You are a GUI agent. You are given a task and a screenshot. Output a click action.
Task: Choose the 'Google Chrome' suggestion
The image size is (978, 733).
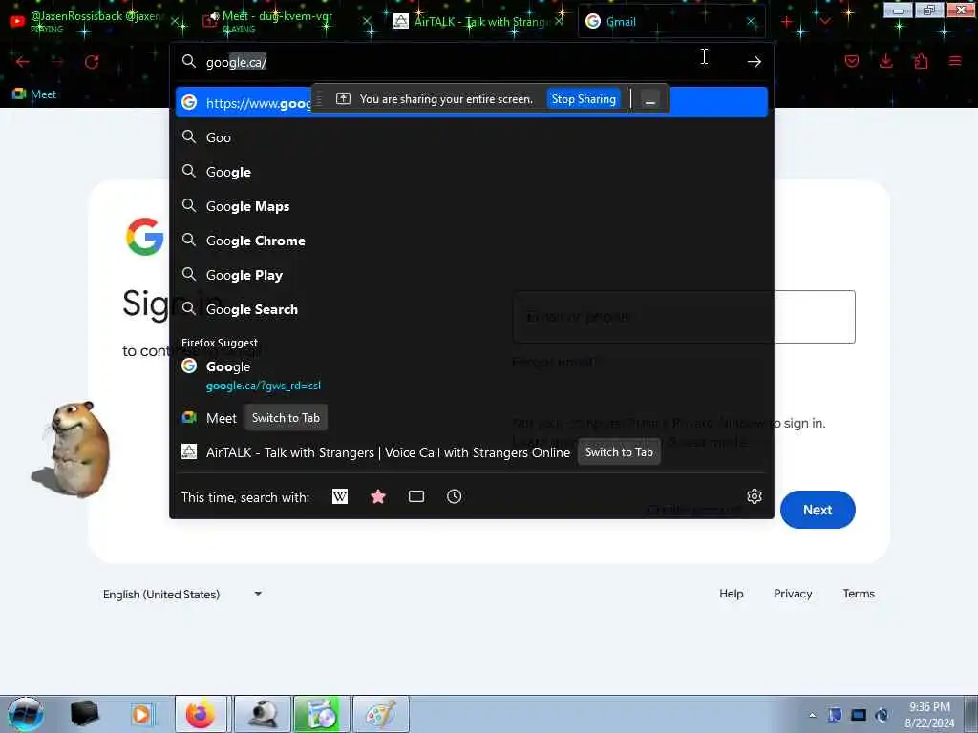(x=472, y=240)
